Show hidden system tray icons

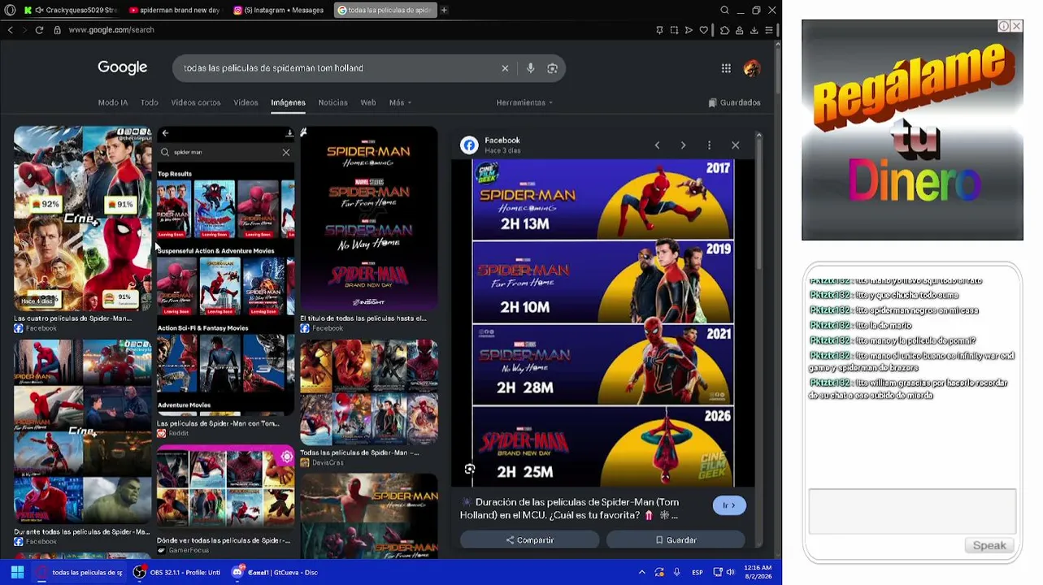(641, 572)
